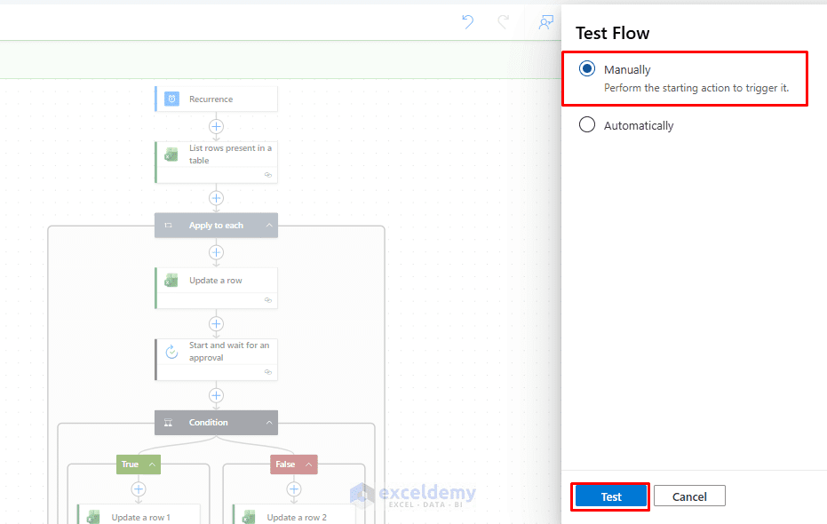Open Start and wait for an approval

[x=216, y=360]
